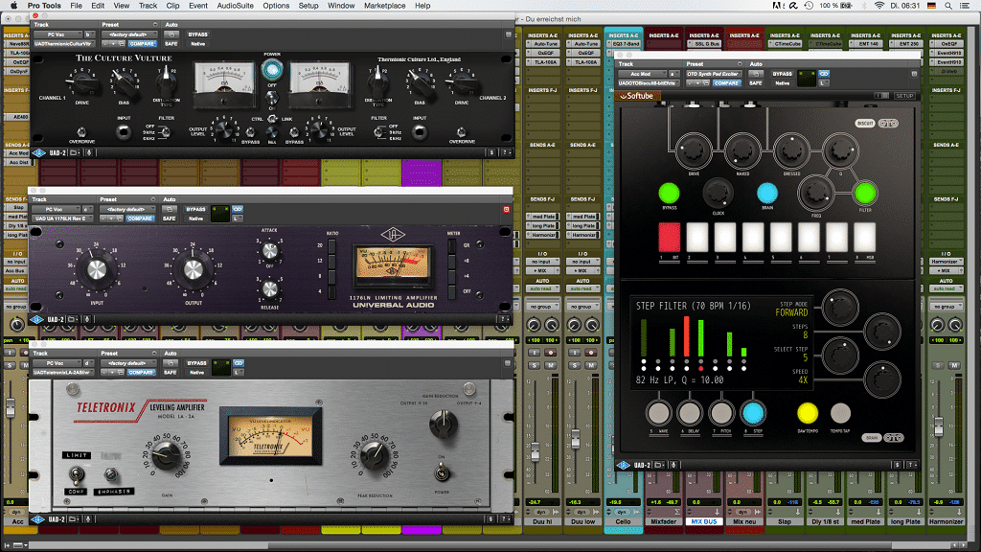Select the 5 WAVE effect button

pyautogui.click(x=658, y=413)
